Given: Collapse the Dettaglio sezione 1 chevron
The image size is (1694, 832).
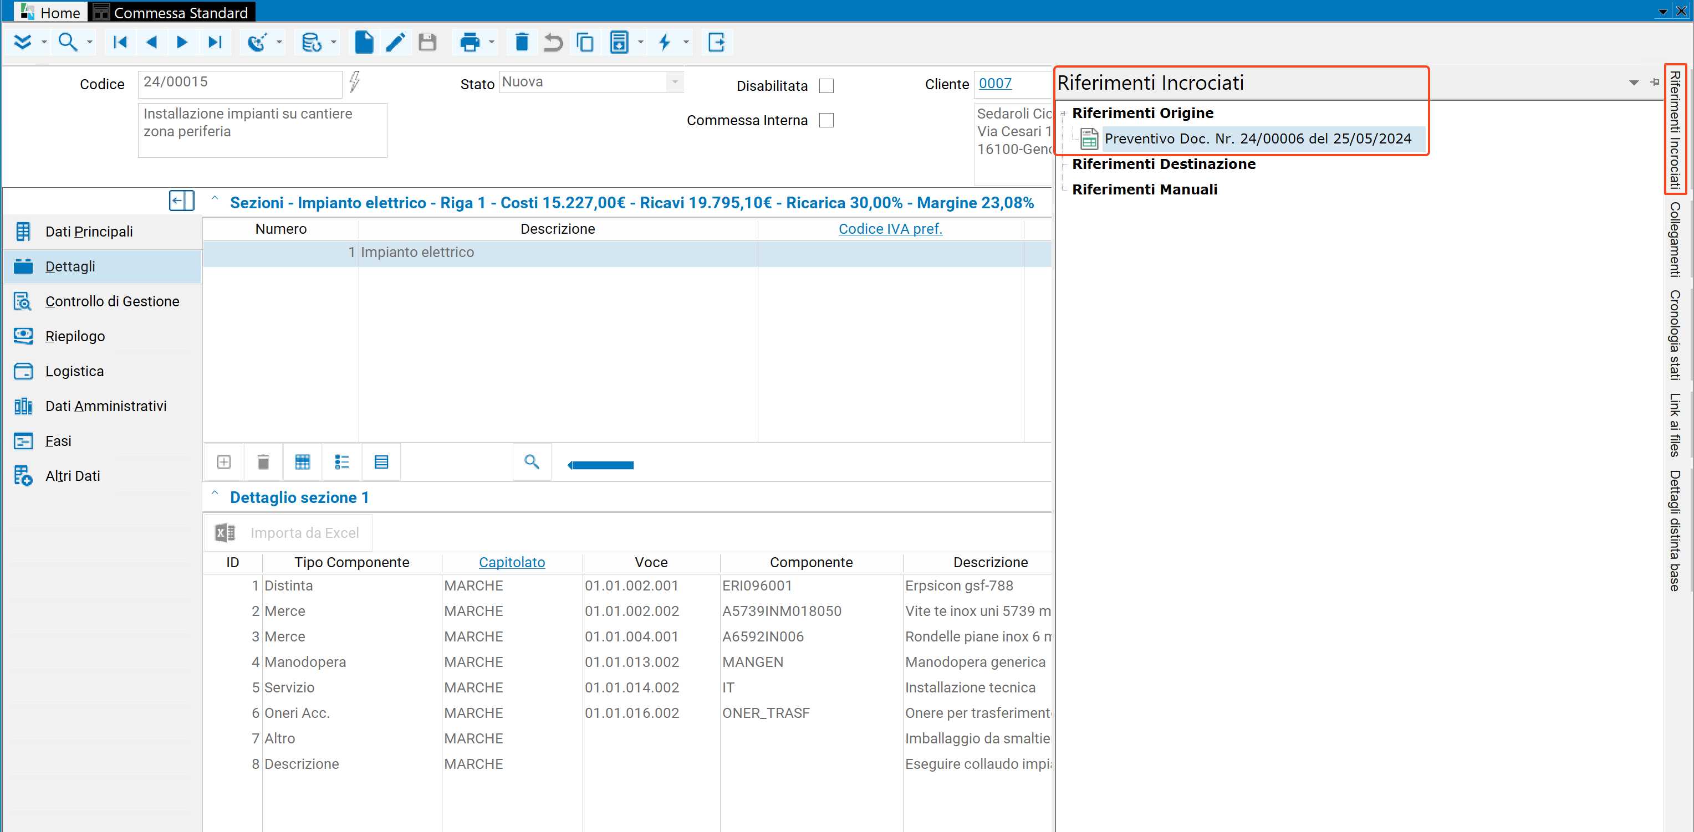Looking at the screenshot, I should (x=215, y=494).
